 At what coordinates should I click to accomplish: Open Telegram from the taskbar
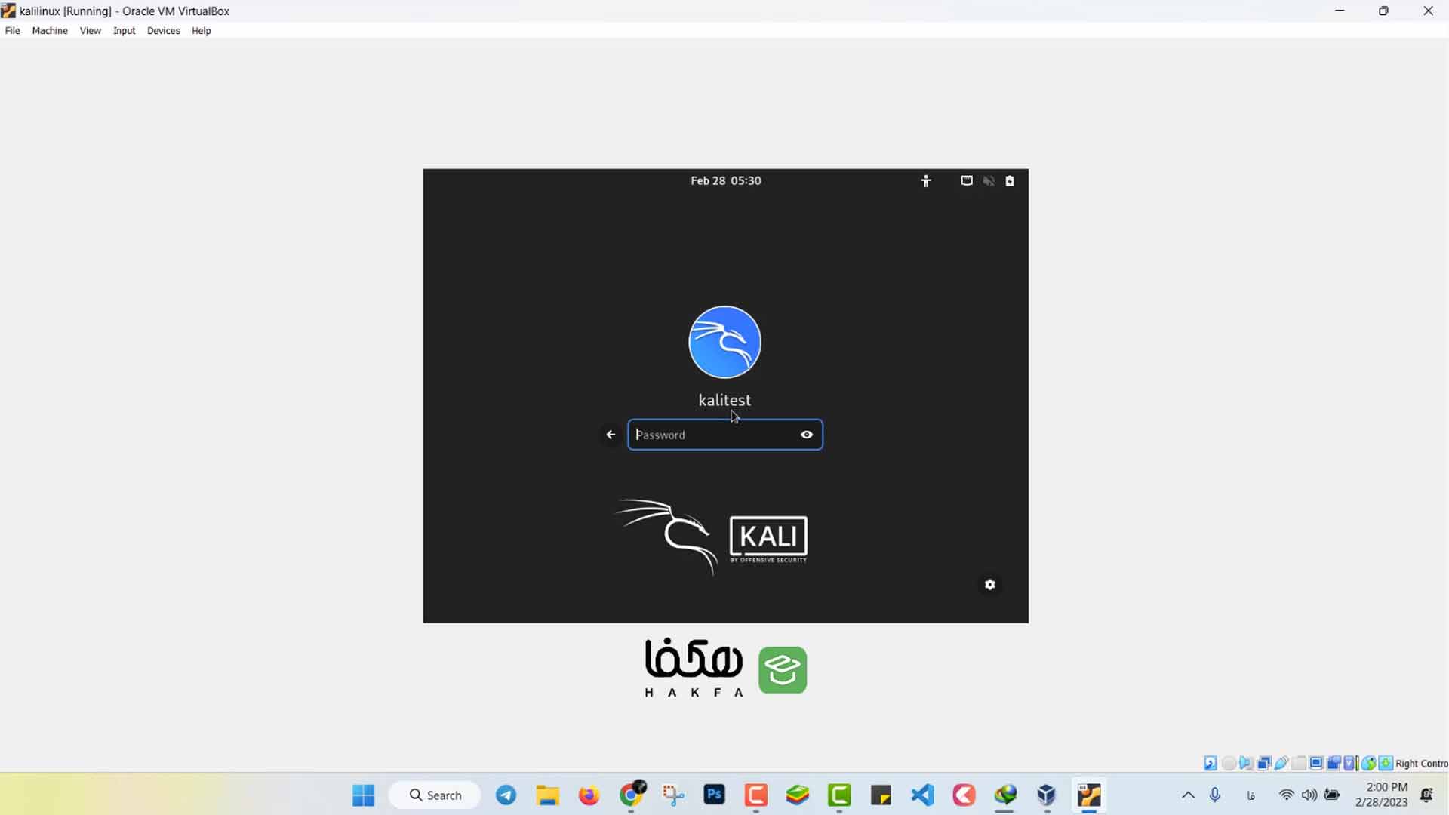point(506,795)
